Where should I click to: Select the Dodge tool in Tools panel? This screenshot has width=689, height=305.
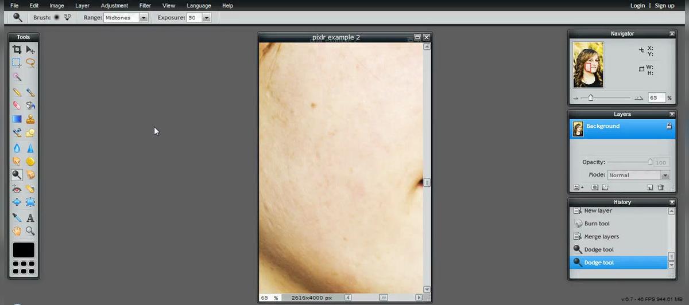(x=17, y=175)
